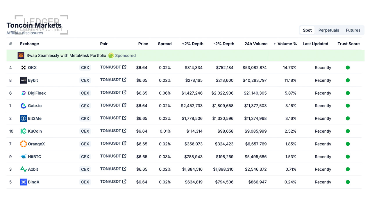Sort table by +2% Depth header

point(193,44)
